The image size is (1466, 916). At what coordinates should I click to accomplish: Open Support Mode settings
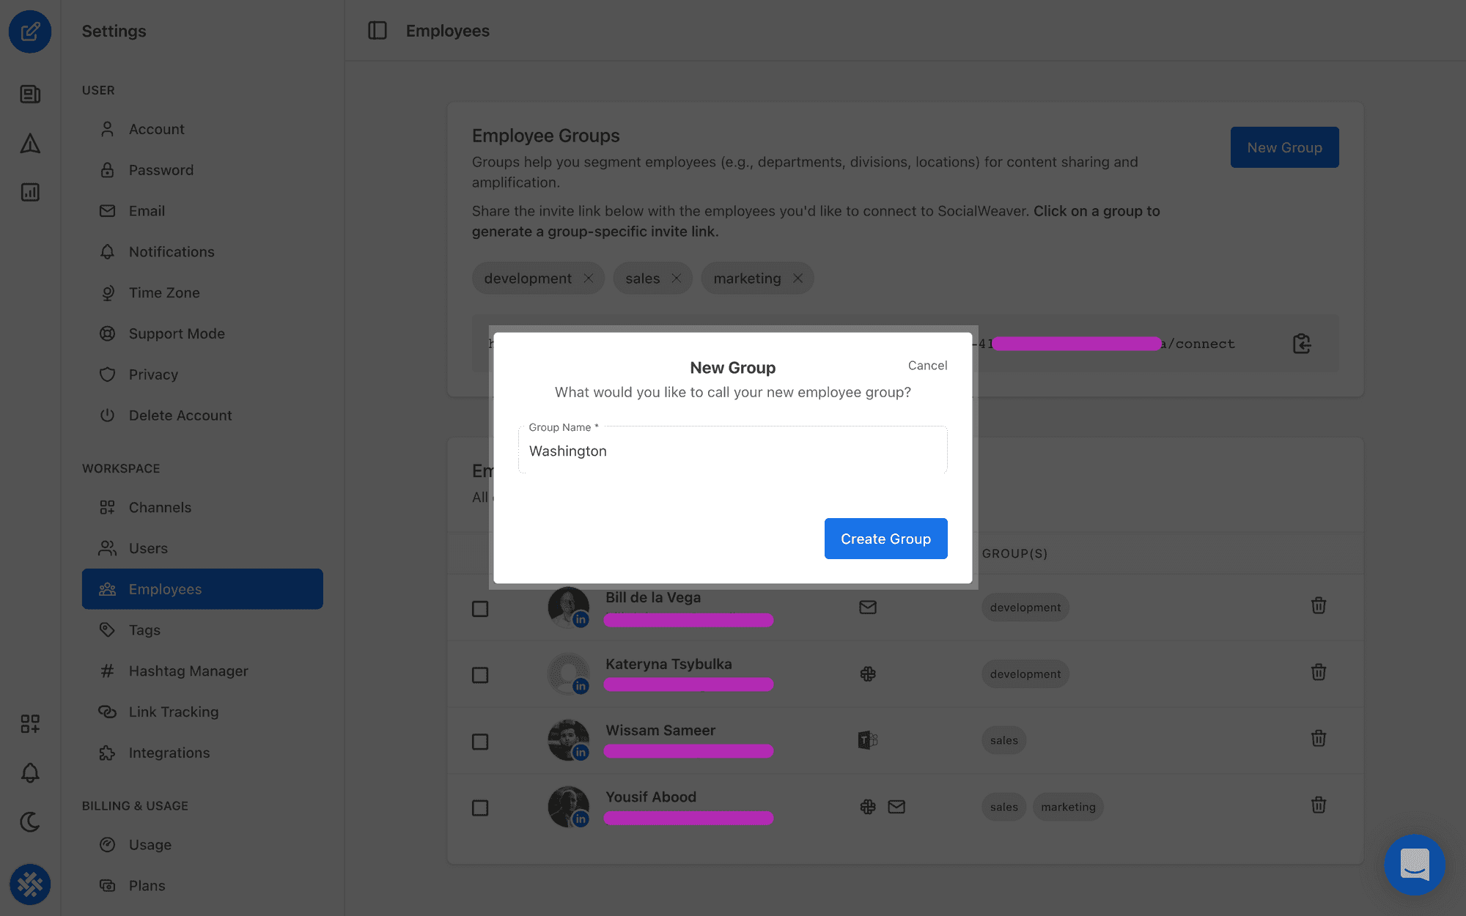[x=202, y=333]
